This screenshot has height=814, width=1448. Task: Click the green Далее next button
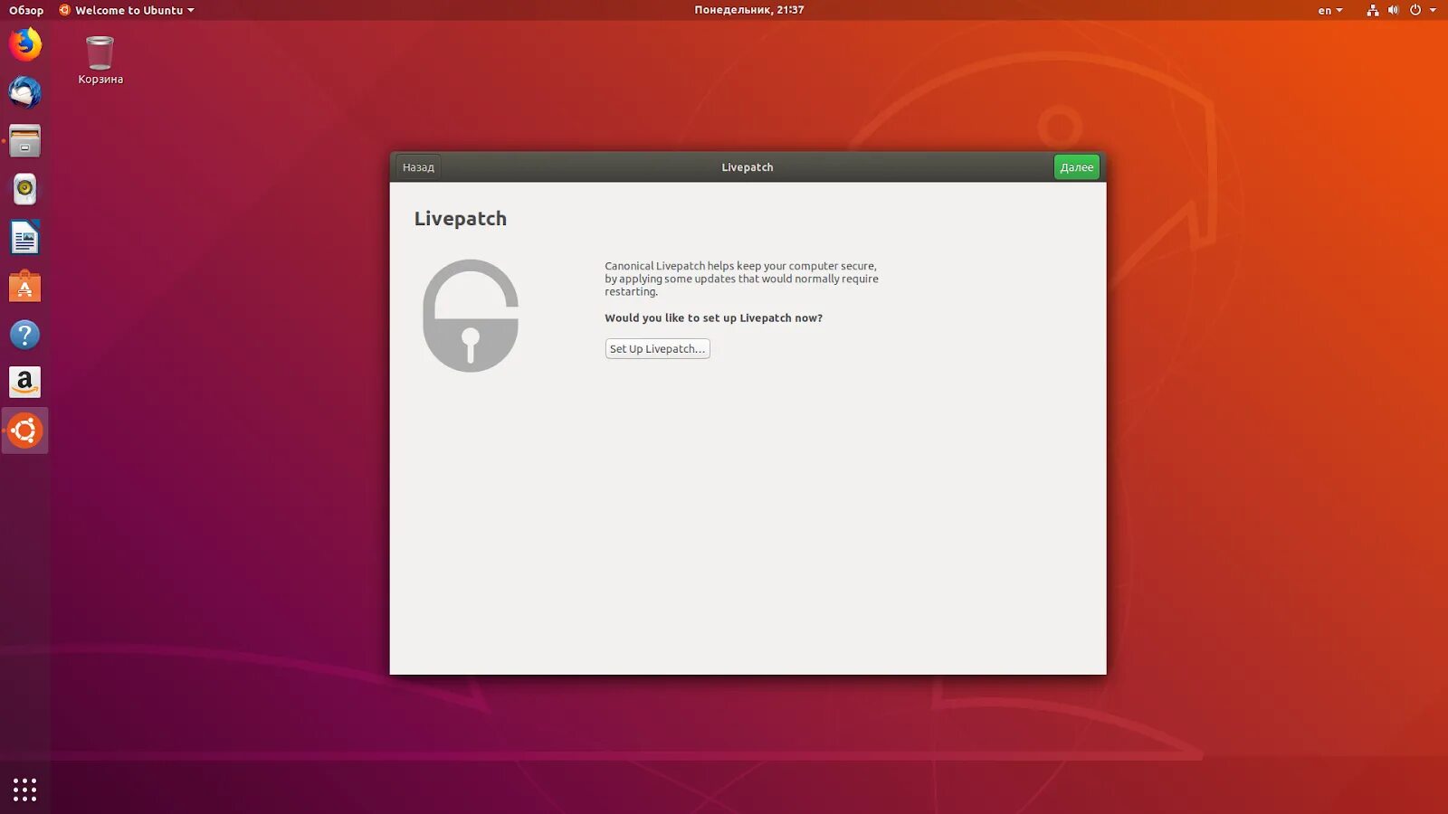point(1077,167)
